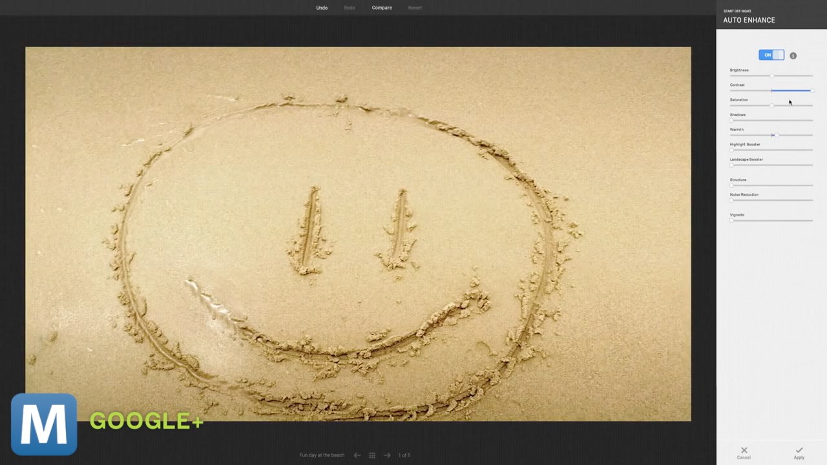Click the 'Noise Reduction' label
This screenshot has height=465, width=827.
(x=744, y=194)
